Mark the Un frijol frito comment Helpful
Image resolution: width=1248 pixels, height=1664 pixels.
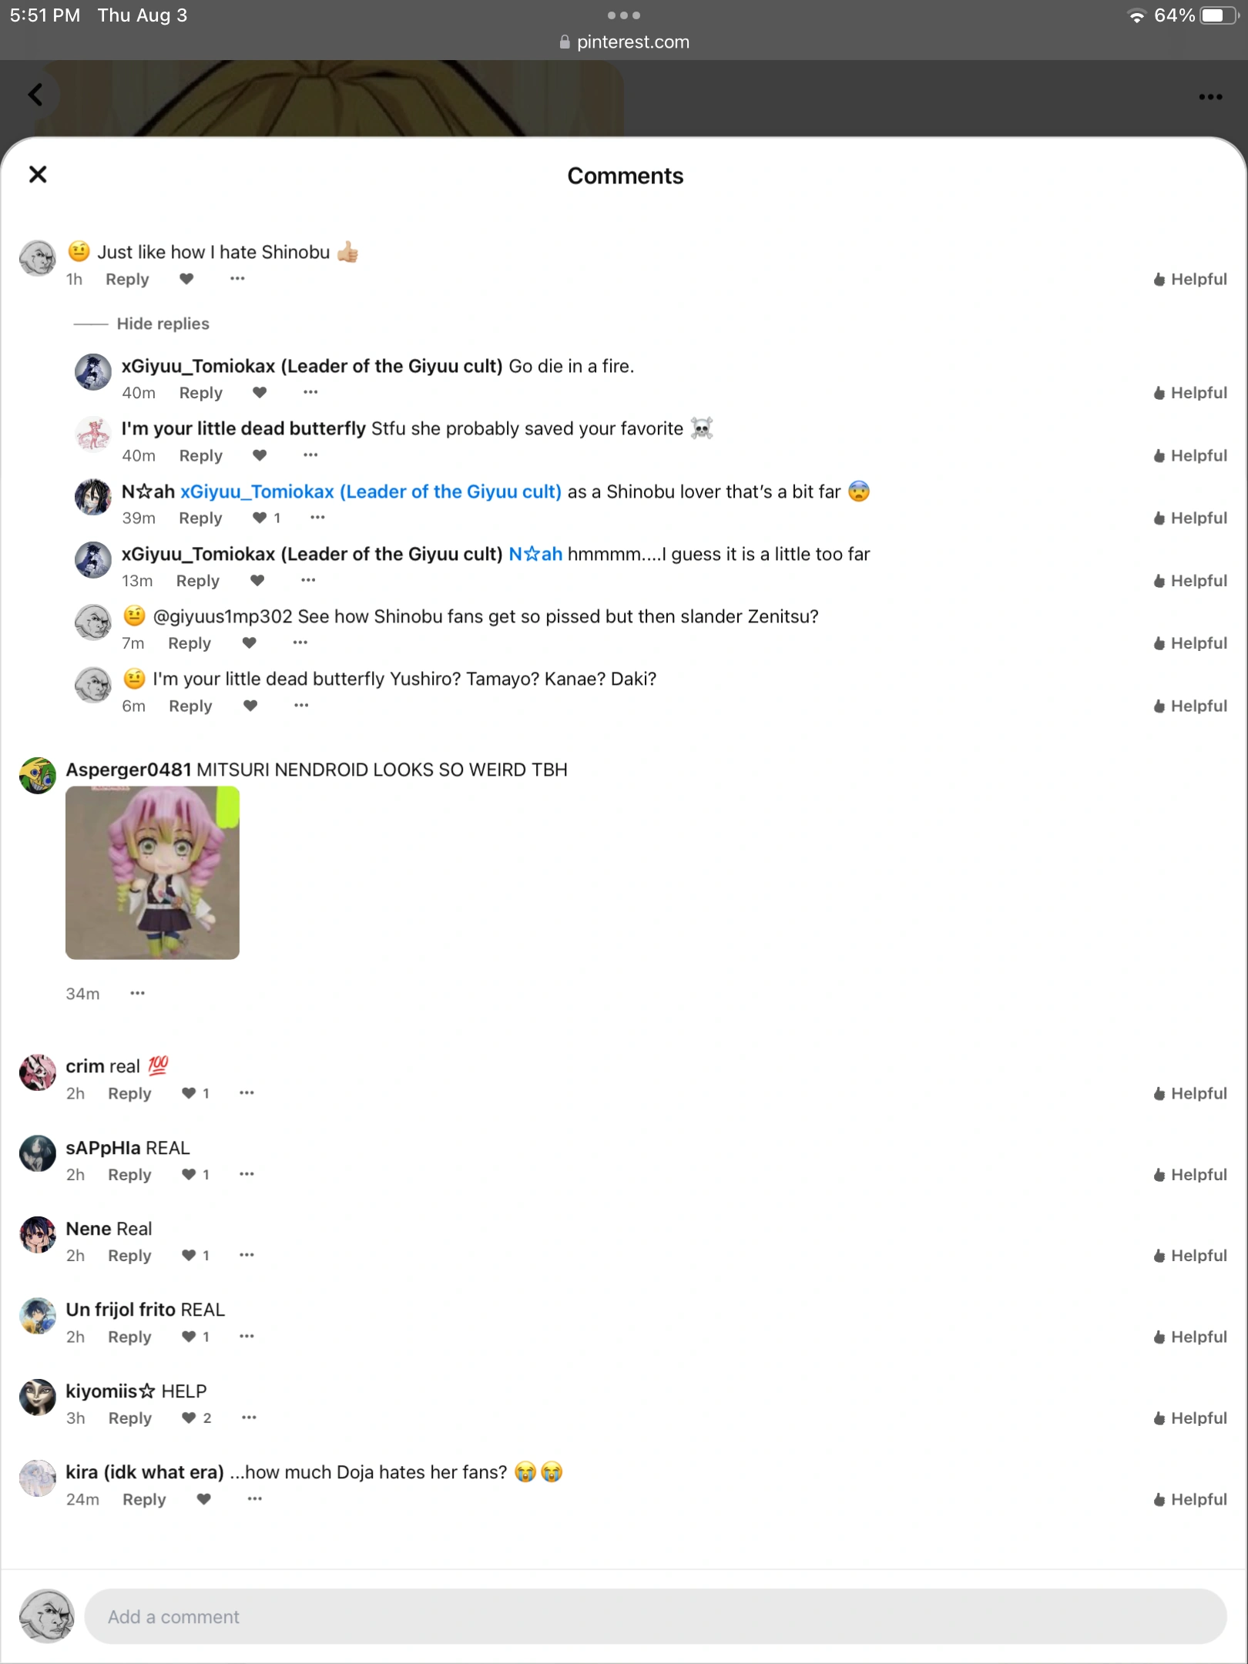(1189, 1337)
